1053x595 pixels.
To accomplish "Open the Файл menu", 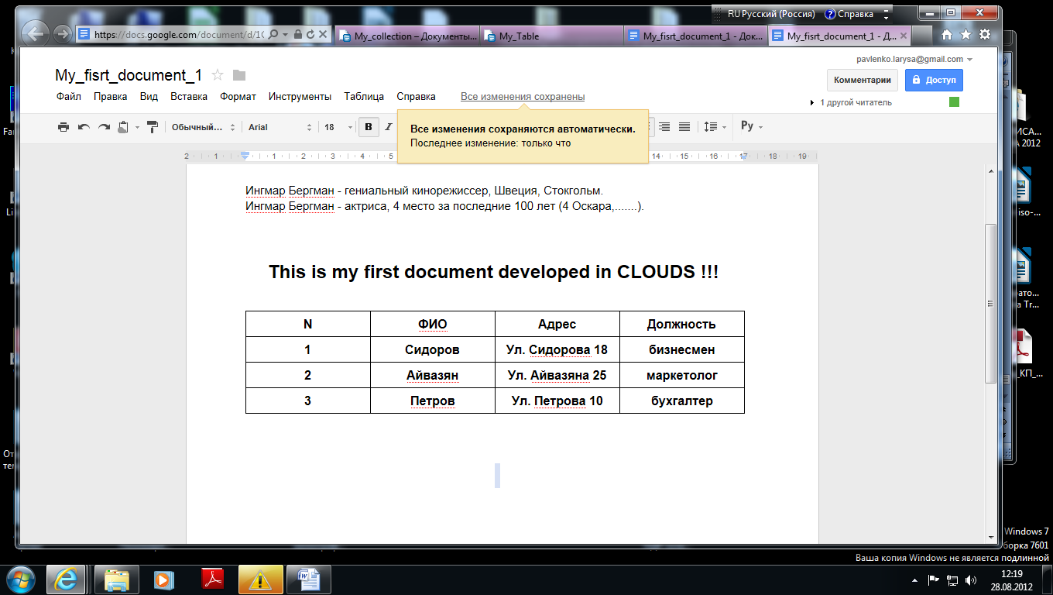I will point(69,97).
